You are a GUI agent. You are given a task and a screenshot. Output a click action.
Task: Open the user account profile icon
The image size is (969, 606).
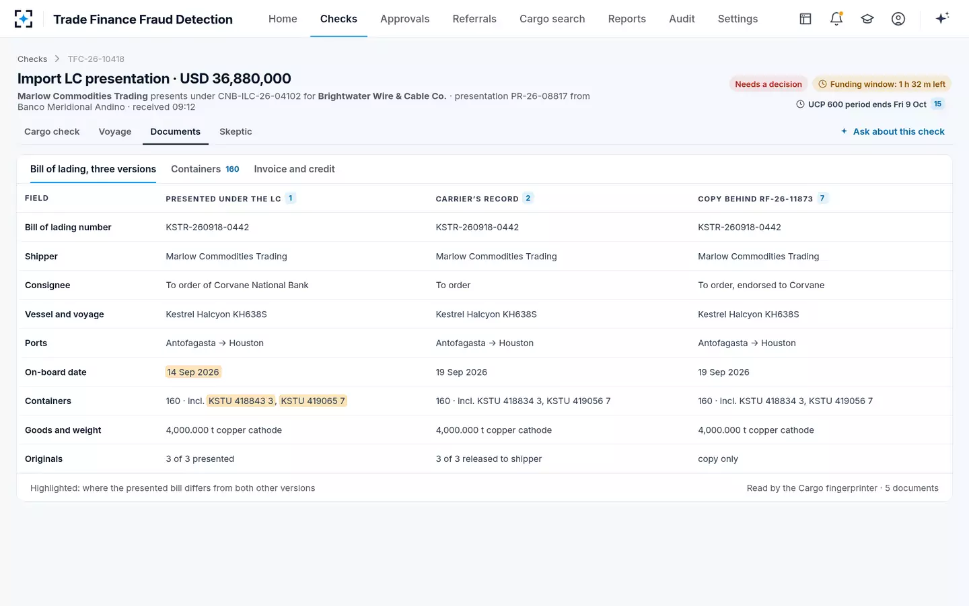coord(898,19)
